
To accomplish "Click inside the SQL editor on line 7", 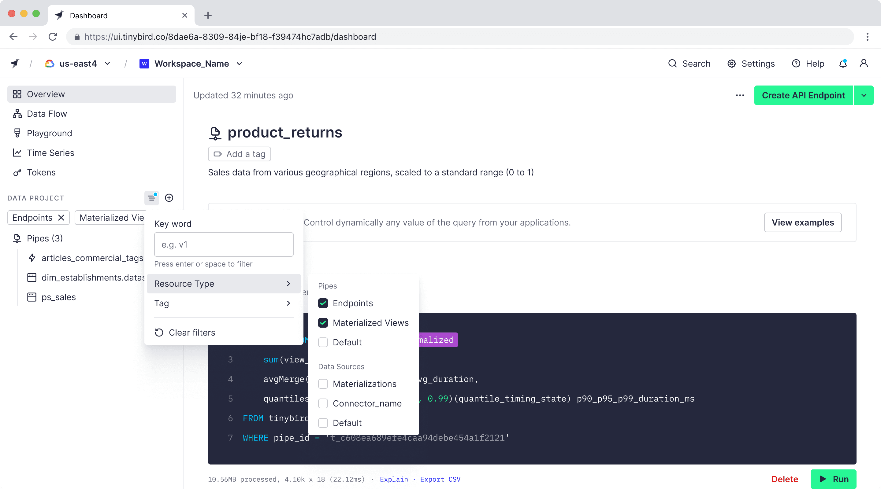I will (376, 438).
